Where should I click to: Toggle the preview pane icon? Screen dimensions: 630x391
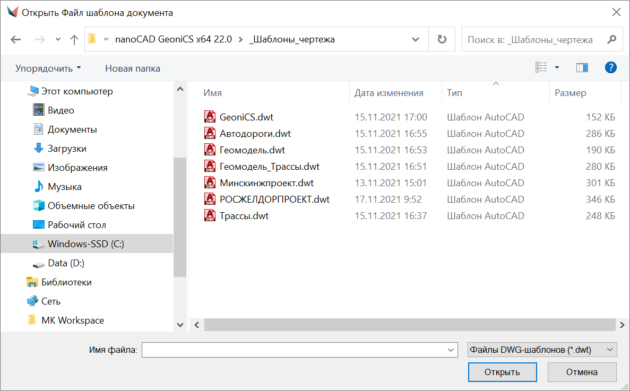click(x=582, y=68)
